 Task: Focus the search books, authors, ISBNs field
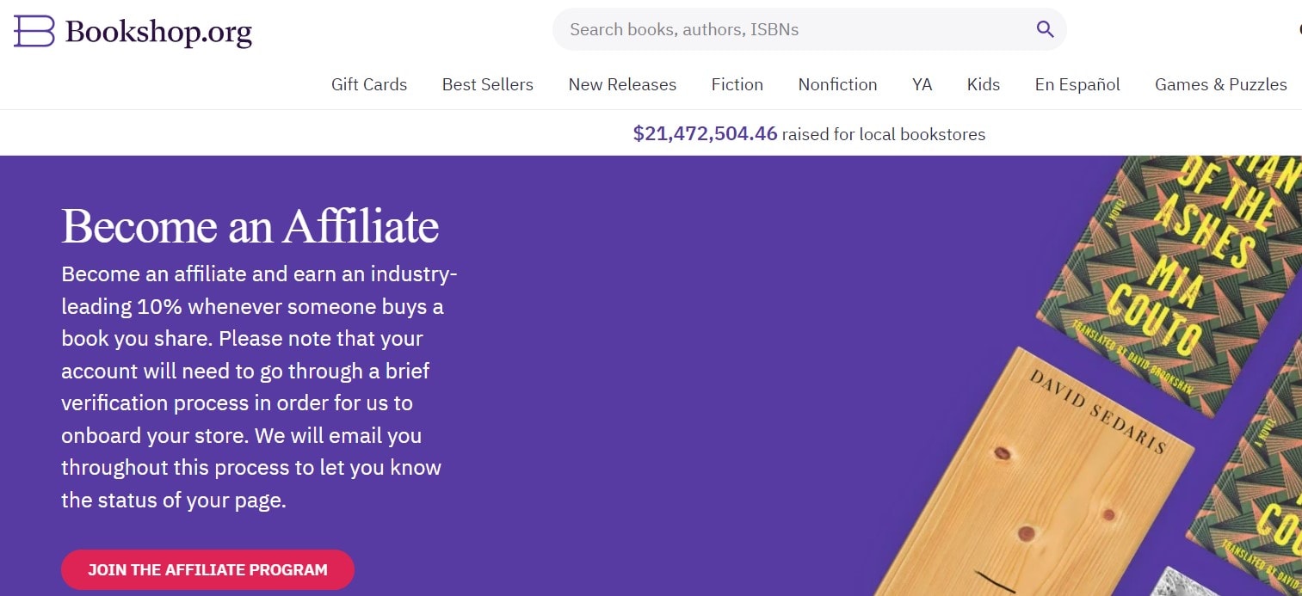tap(792, 29)
